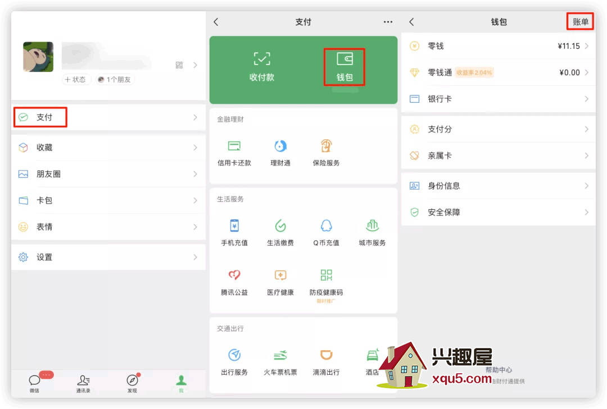Click the 1个朋友 friends pill

point(115,79)
